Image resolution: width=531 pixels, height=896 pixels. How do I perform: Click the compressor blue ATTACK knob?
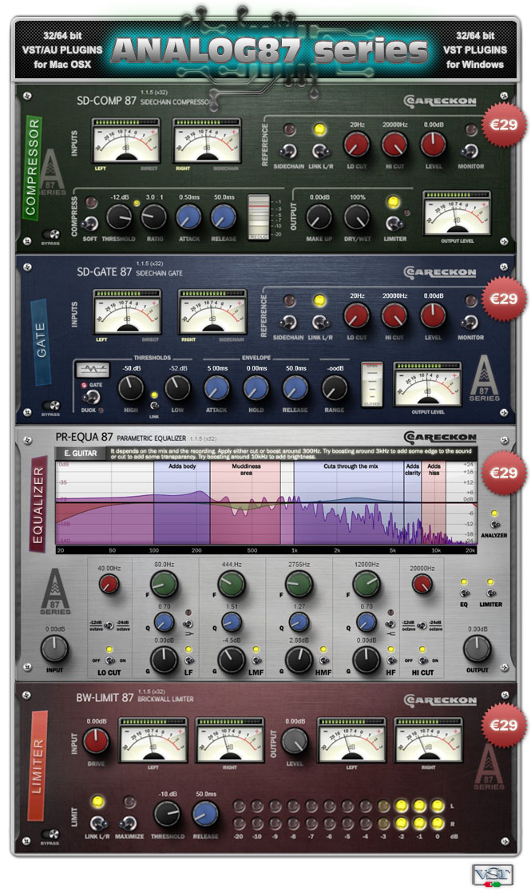[x=188, y=217]
